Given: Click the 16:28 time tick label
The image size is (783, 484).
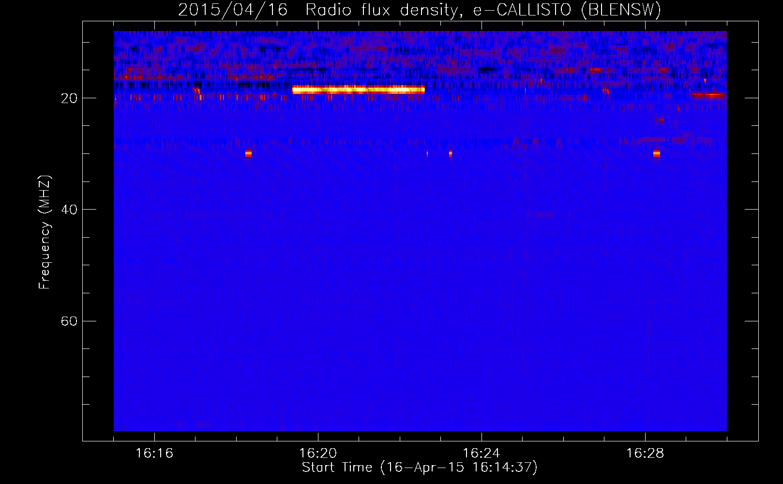Looking at the screenshot, I should pos(645,454).
